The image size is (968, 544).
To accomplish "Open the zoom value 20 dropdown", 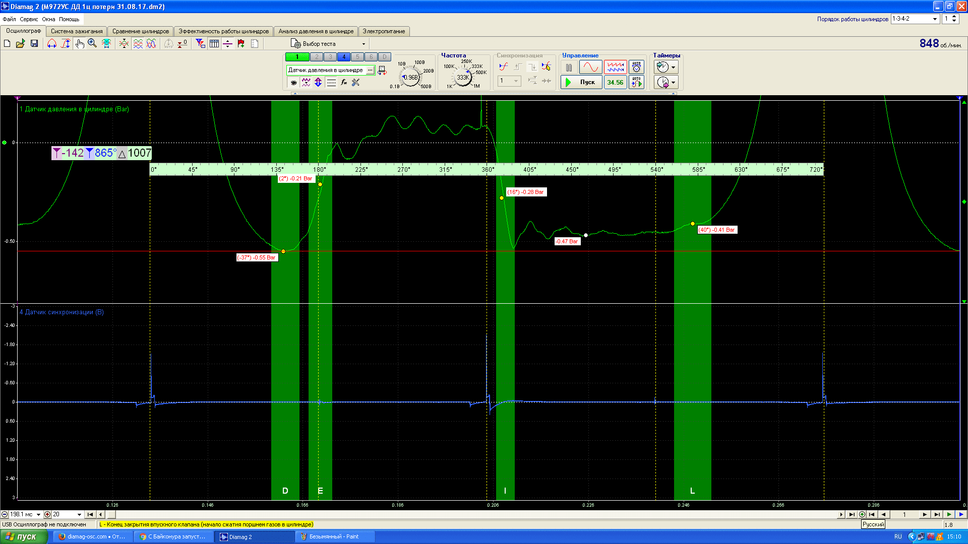I will pos(79,515).
